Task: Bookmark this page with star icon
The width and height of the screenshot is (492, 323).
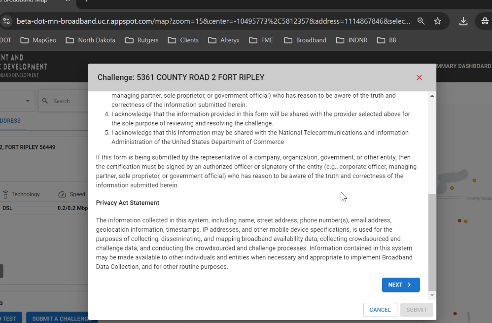Action: (437, 21)
